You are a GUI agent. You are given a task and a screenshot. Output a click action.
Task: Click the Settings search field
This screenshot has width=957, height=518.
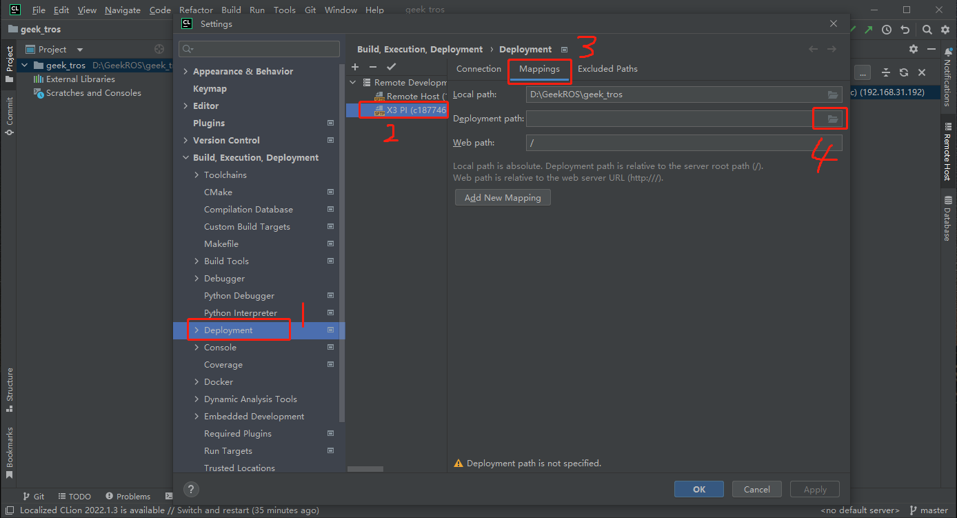coord(259,49)
